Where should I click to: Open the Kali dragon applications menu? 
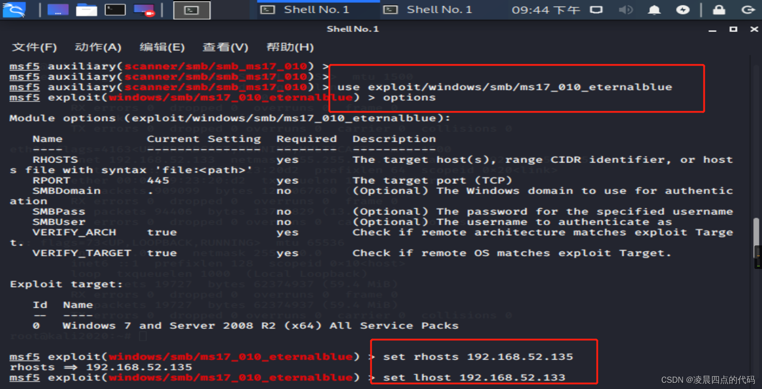coord(14,10)
